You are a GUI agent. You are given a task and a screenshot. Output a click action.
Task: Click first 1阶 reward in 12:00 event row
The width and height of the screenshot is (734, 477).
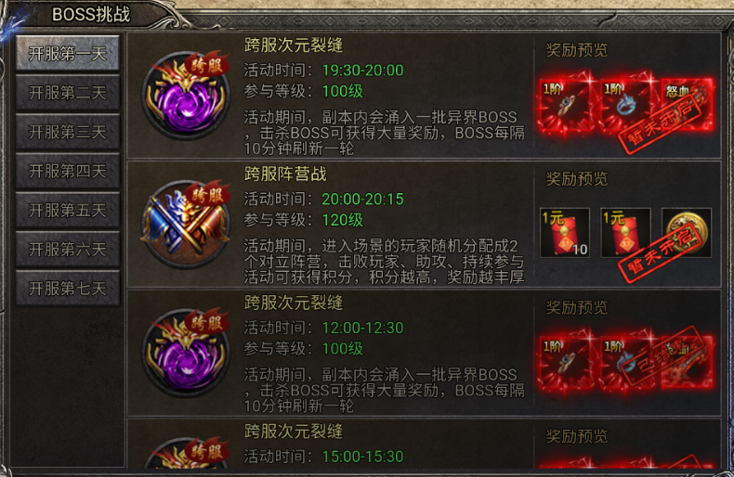565,362
